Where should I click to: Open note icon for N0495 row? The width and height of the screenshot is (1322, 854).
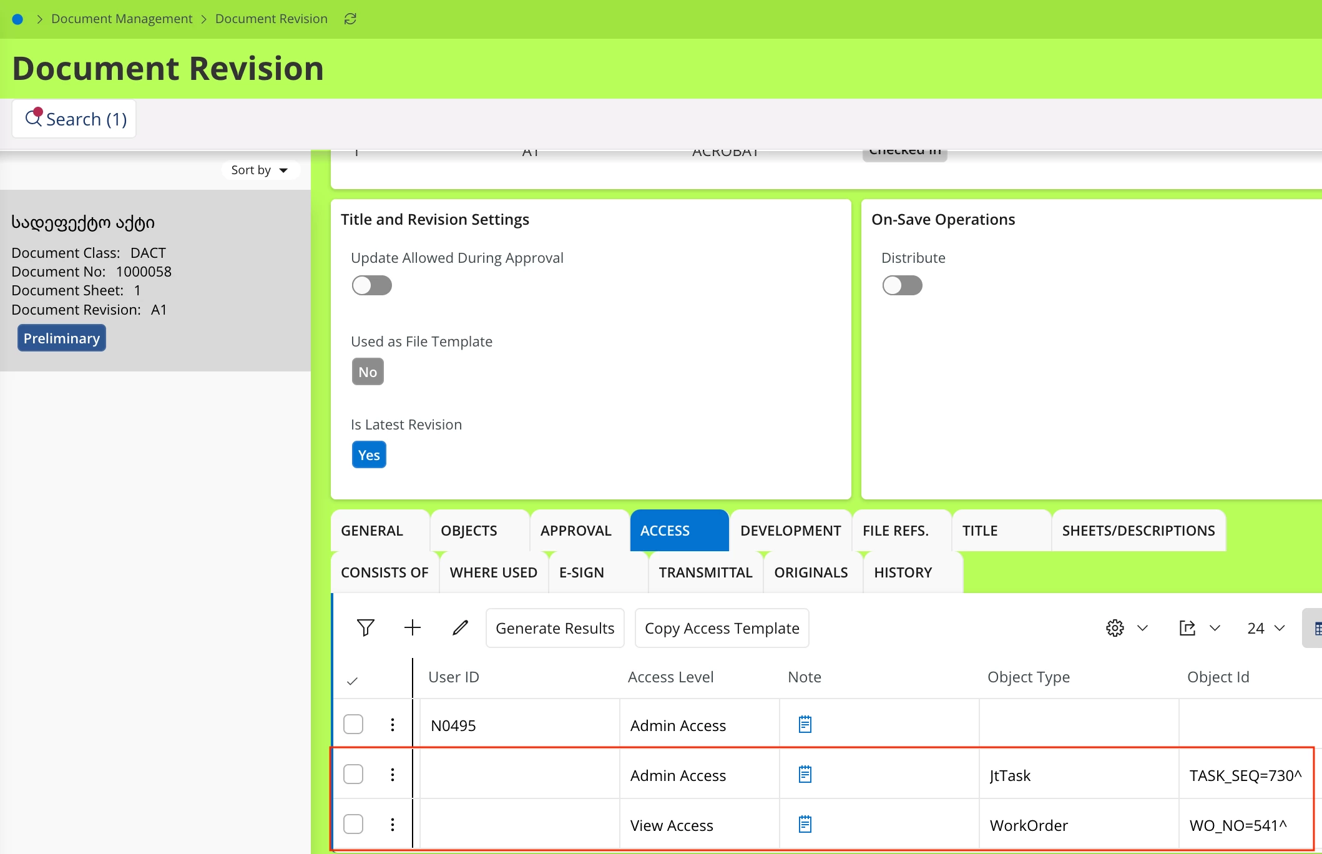(x=805, y=724)
